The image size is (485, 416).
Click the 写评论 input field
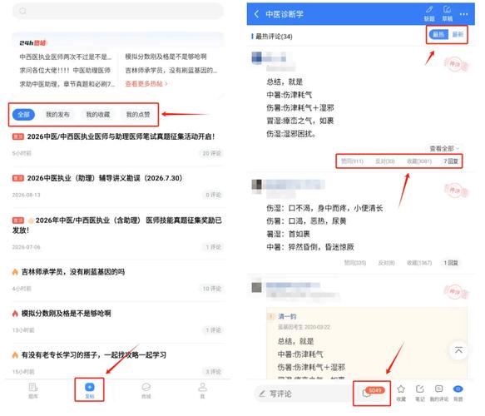click(x=303, y=394)
